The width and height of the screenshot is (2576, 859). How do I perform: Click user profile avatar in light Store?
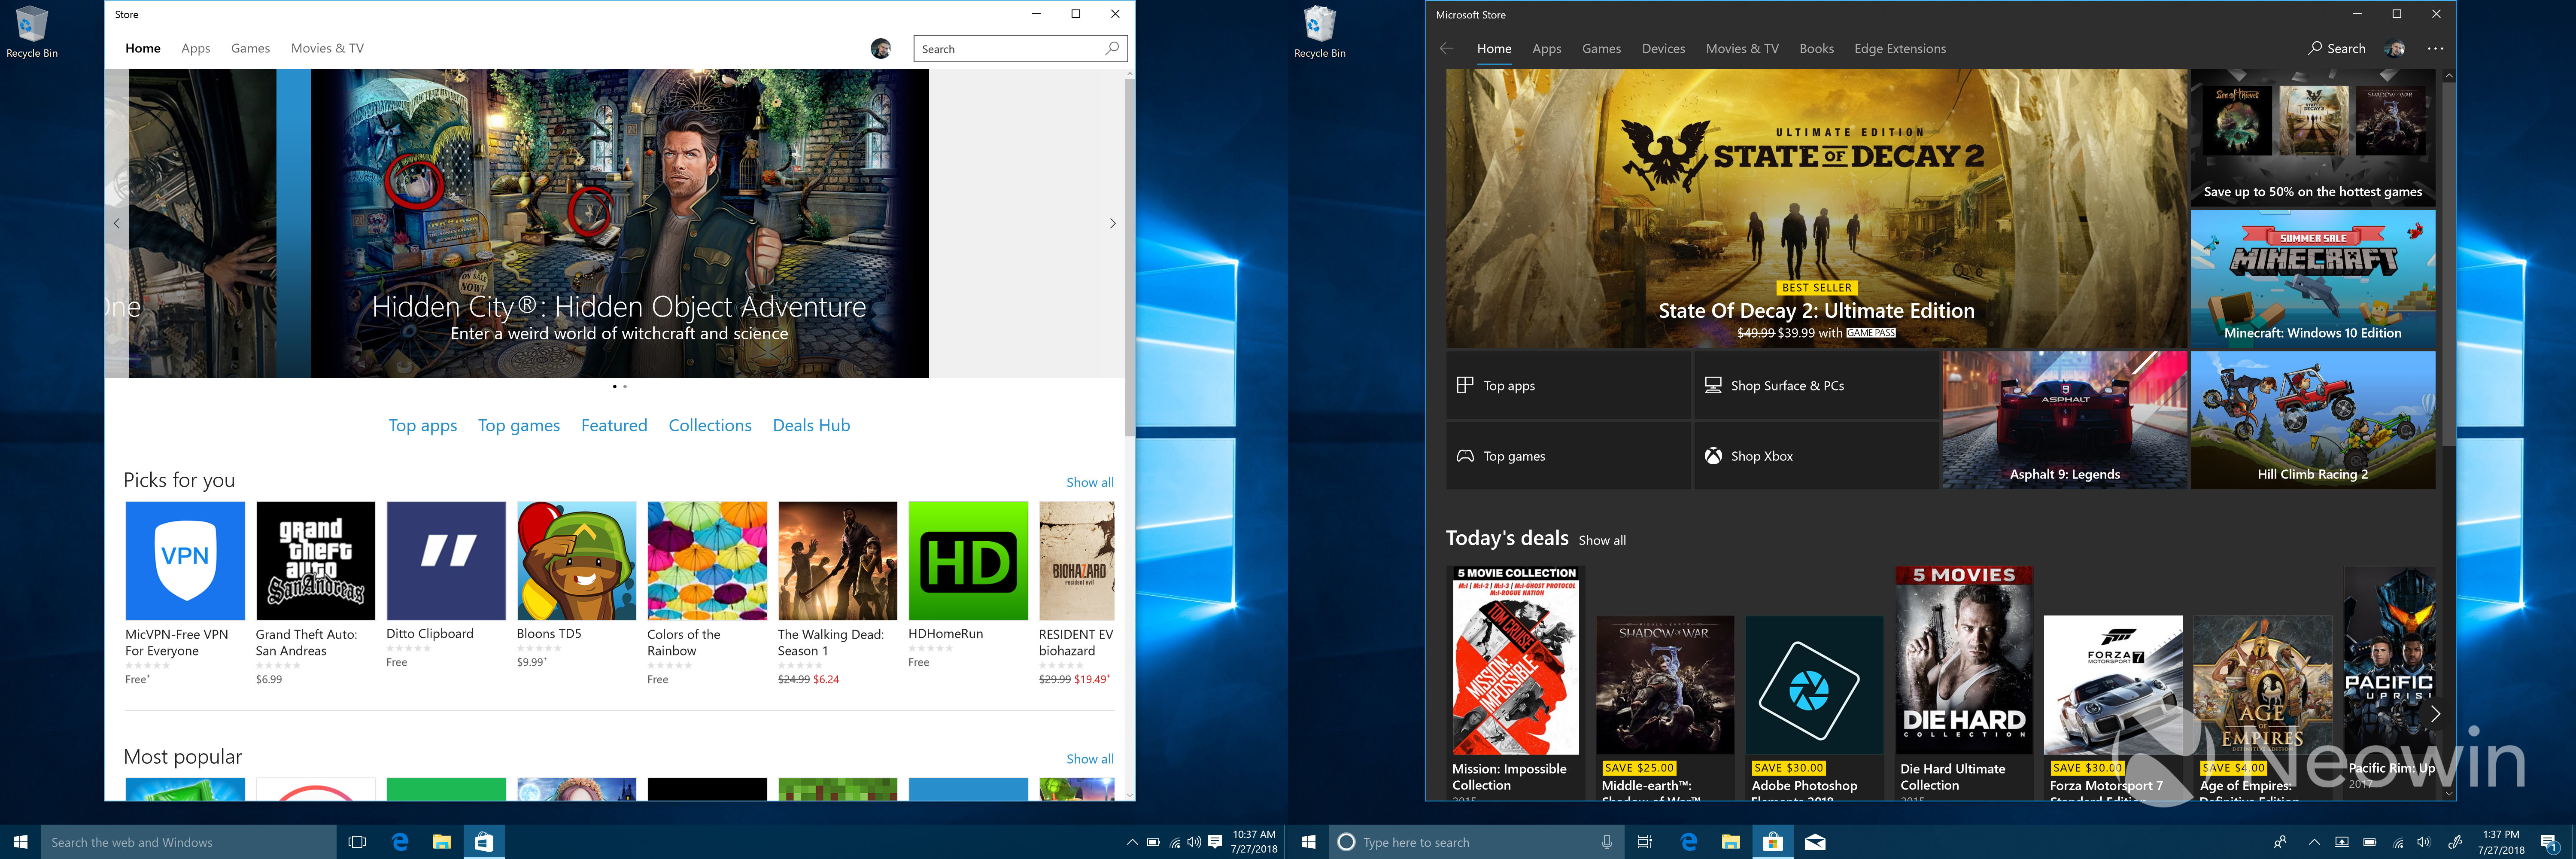pyautogui.click(x=880, y=48)
